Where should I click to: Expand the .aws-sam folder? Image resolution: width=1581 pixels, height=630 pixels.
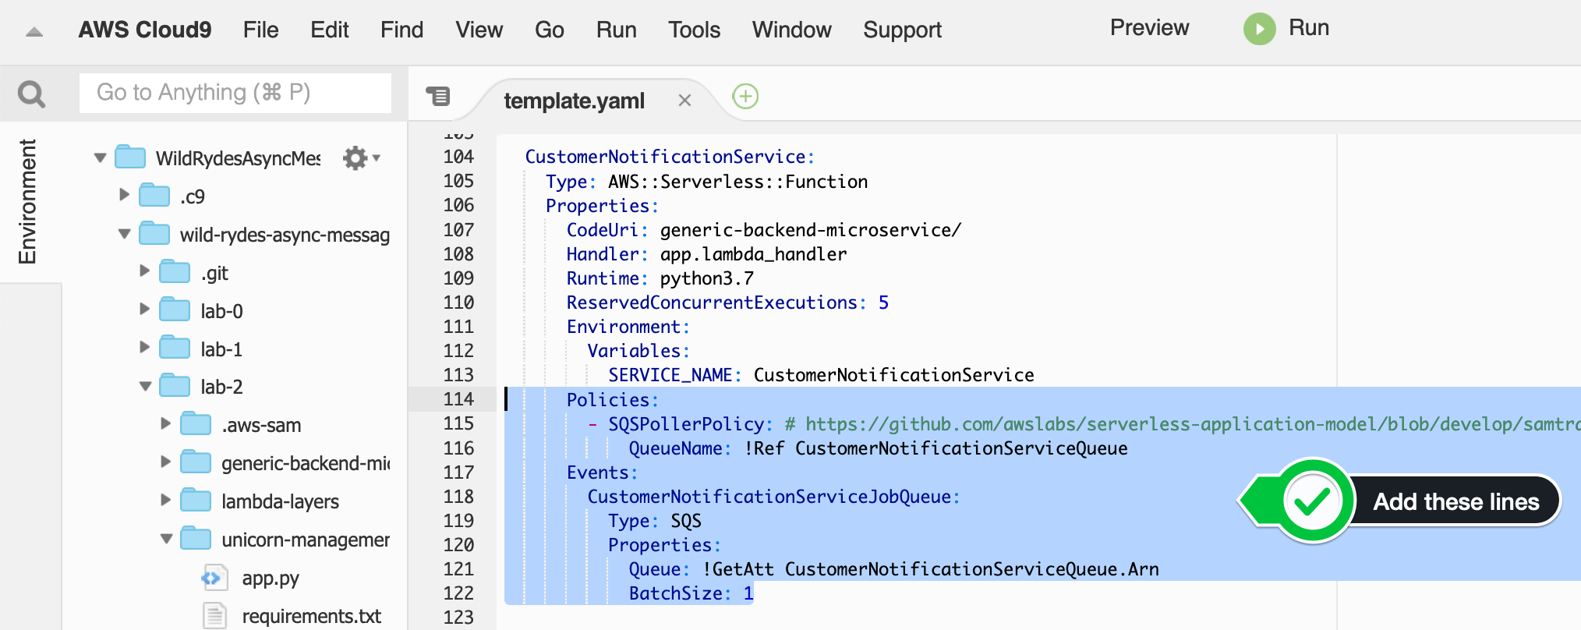click(165, 423)
